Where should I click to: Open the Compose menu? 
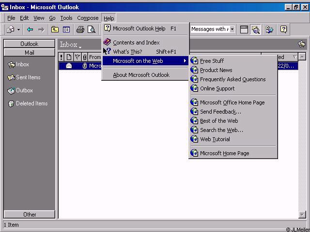click(88, 18)
